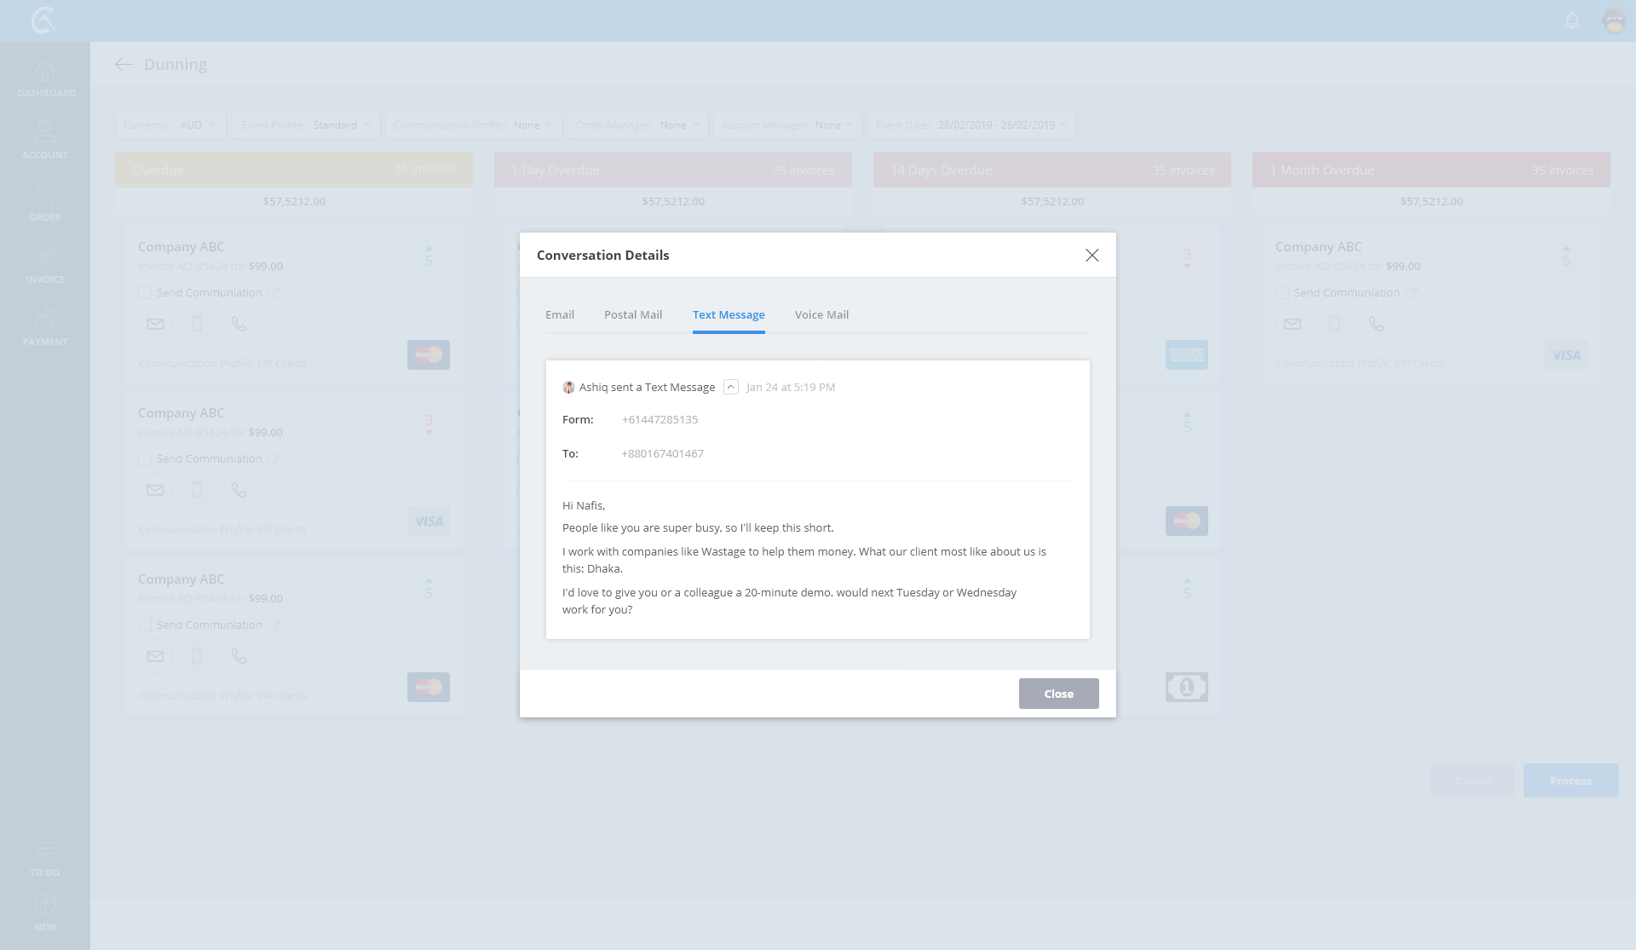Close Conversation Details with X icon

coord(1092,256)
